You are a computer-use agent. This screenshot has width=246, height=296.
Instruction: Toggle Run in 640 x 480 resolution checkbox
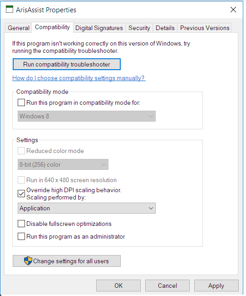click(21, 180)
